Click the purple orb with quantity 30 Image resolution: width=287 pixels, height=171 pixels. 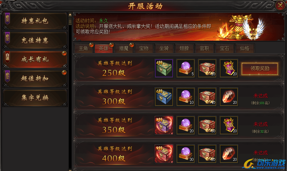click(185, 154)
